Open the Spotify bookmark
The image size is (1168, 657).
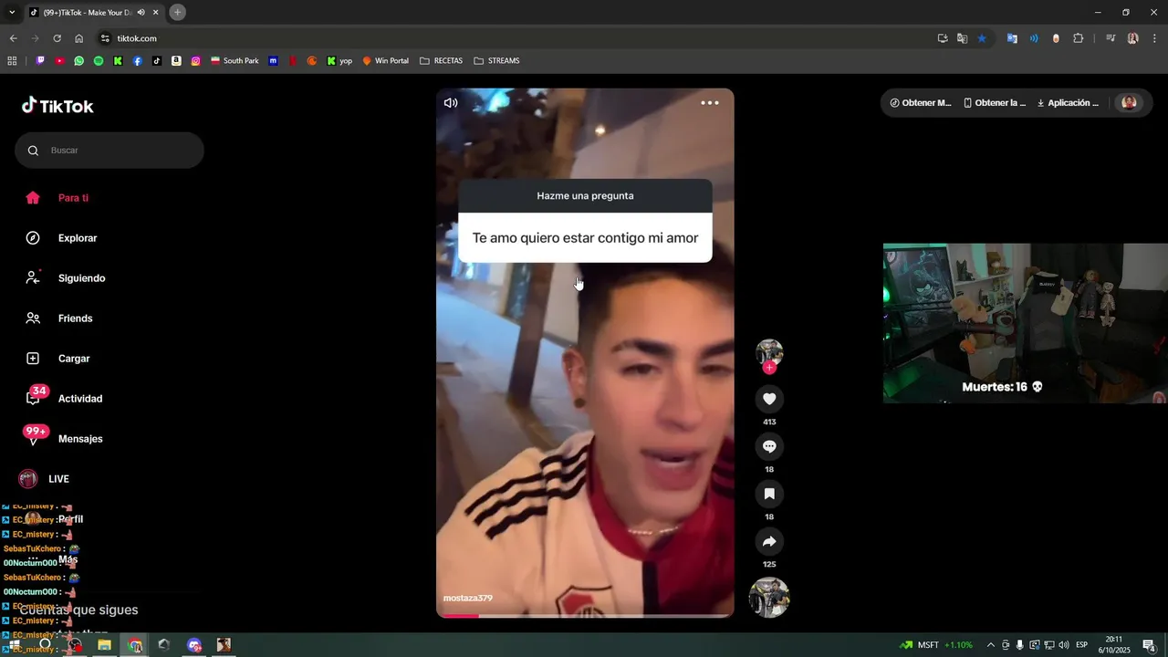click(x=99, y=61)
